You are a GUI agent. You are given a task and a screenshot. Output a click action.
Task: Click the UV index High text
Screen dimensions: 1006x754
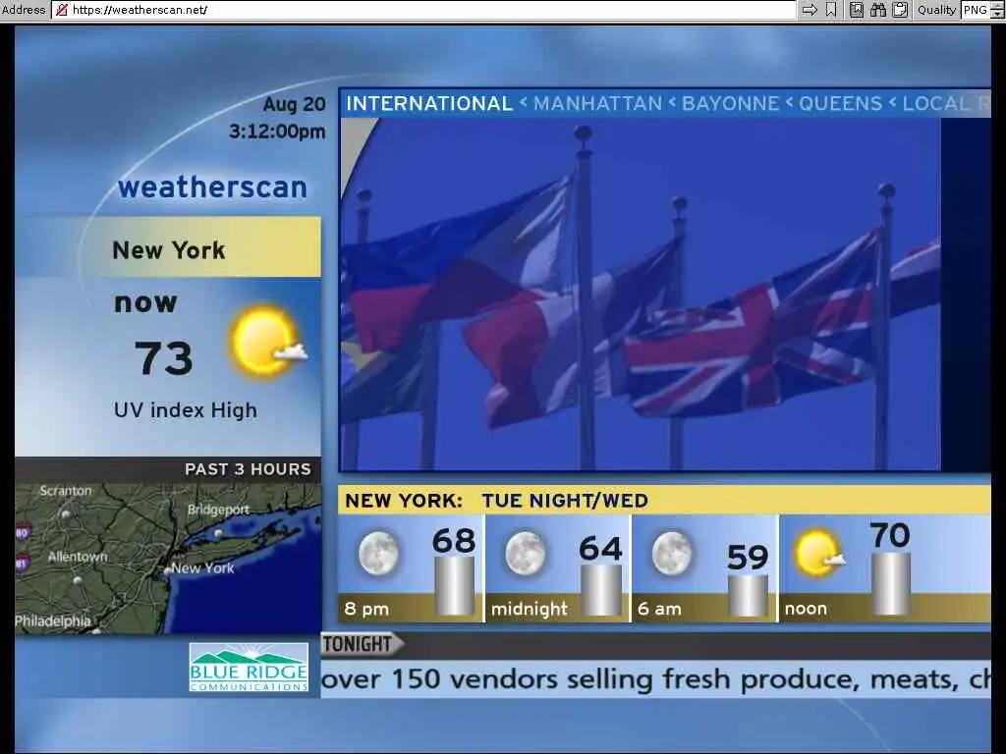tap(186, 410)
